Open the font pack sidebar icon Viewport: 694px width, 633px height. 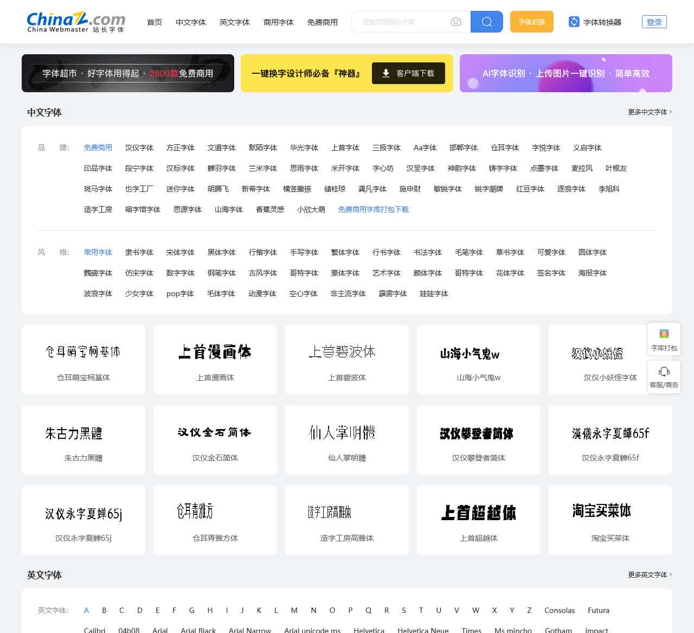(x=664, y=334)
